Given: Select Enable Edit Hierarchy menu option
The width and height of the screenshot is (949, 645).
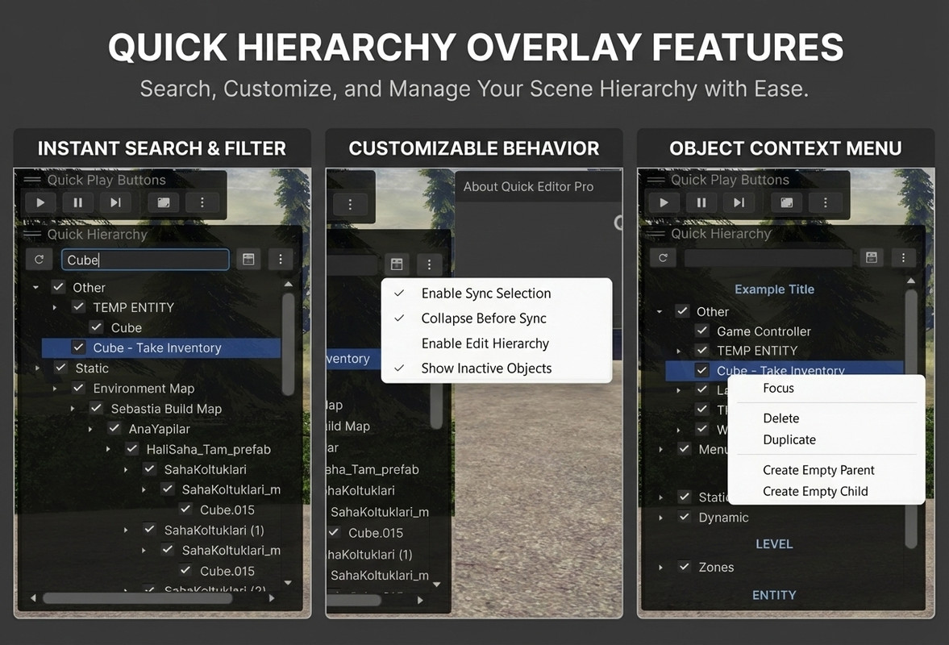Looking at the screenshot, I should [485, 343].
